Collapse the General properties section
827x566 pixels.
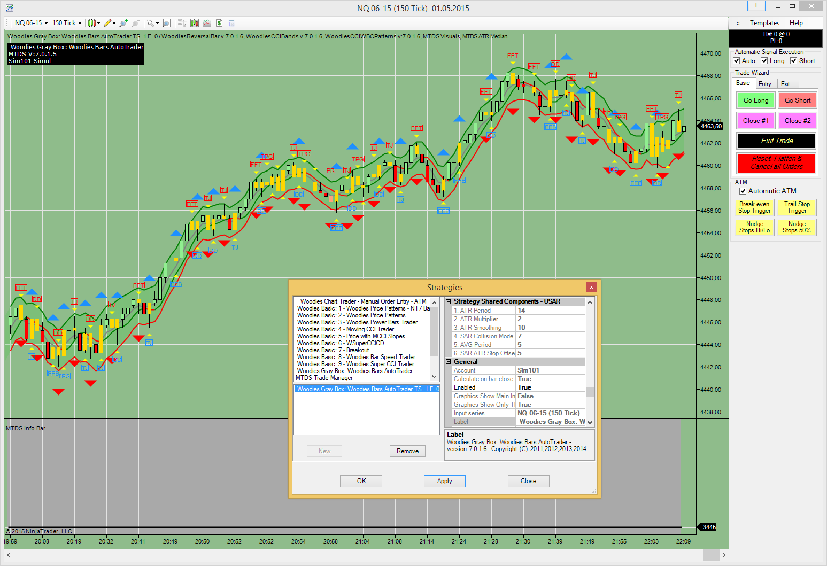tap(449, 362)
